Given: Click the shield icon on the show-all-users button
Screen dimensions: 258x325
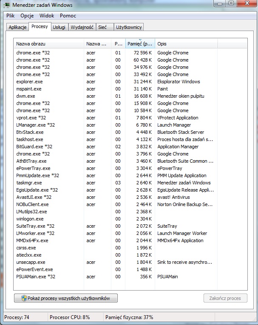Looking at the screenshot, I should pos(24,298).
